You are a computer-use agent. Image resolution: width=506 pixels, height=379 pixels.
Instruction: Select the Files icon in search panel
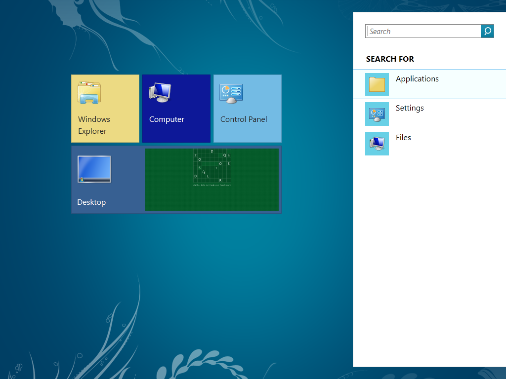tap(377, 144)
